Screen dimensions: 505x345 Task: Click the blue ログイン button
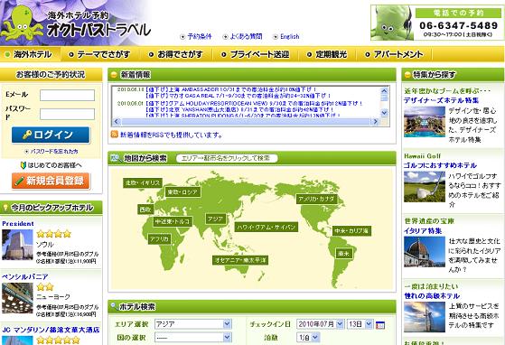(x=51, y=135)
